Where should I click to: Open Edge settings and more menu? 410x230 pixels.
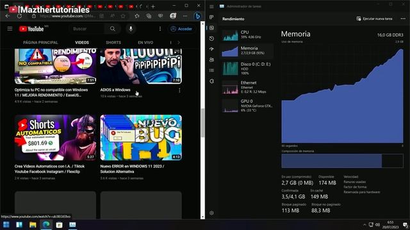click(x=185, y=16)
